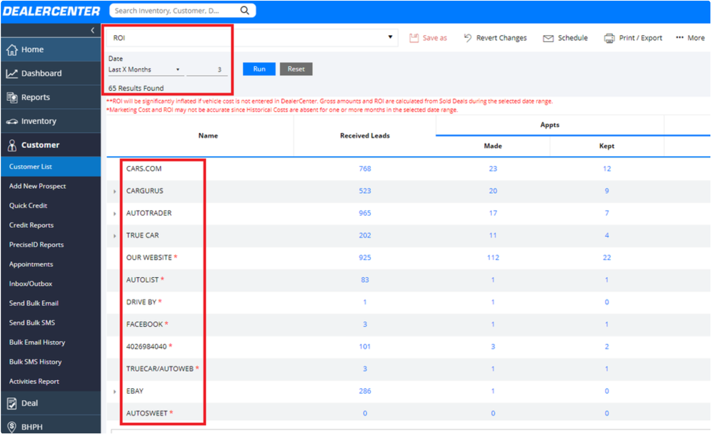This screenshot has height=437, width=714.
Task: Open the Inventory menu item
Action: tap(51, 121)
